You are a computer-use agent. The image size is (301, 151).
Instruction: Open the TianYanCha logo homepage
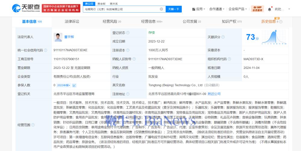coord(26,8)
